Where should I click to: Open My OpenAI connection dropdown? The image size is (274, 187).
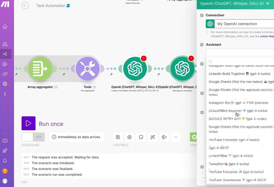pos(240,24)
